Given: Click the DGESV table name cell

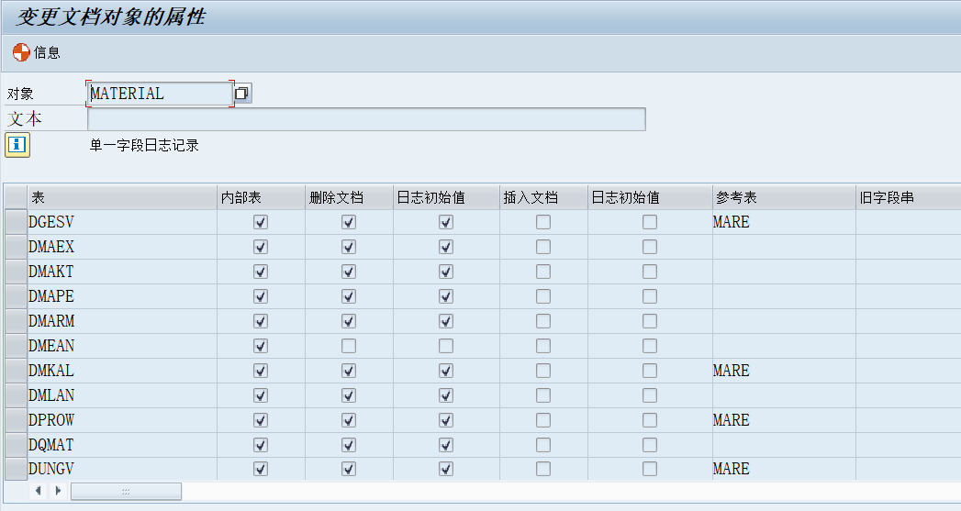Looking at the screenshot, I should (122, 222).
